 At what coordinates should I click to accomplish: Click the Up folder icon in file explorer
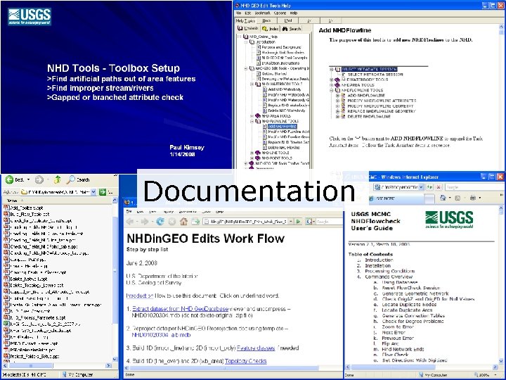click(58, 179)
